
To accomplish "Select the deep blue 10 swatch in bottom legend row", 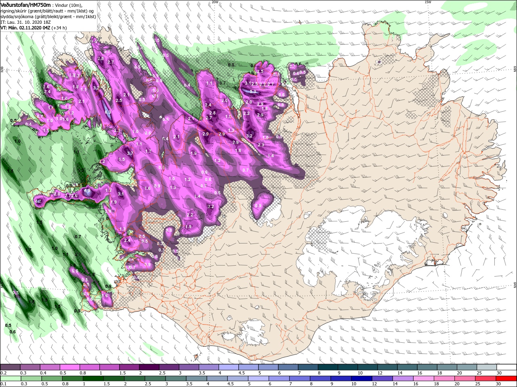I will tap(361, 379).
